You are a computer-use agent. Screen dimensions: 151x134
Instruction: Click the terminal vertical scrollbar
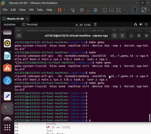point(149,118)
